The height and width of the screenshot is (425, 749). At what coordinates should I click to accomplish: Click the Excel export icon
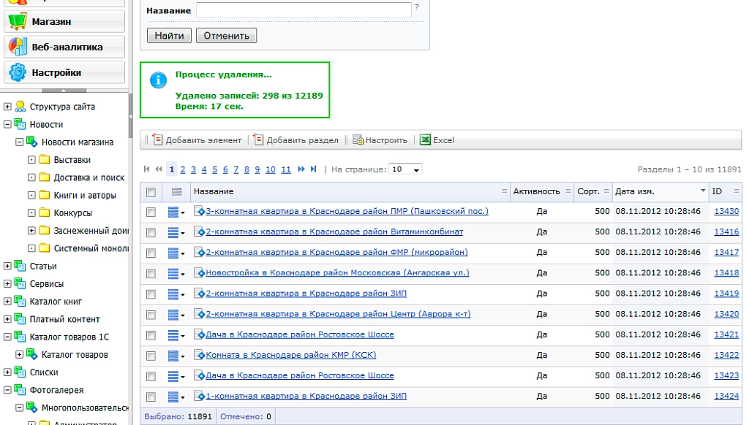(x=425, y=139)
